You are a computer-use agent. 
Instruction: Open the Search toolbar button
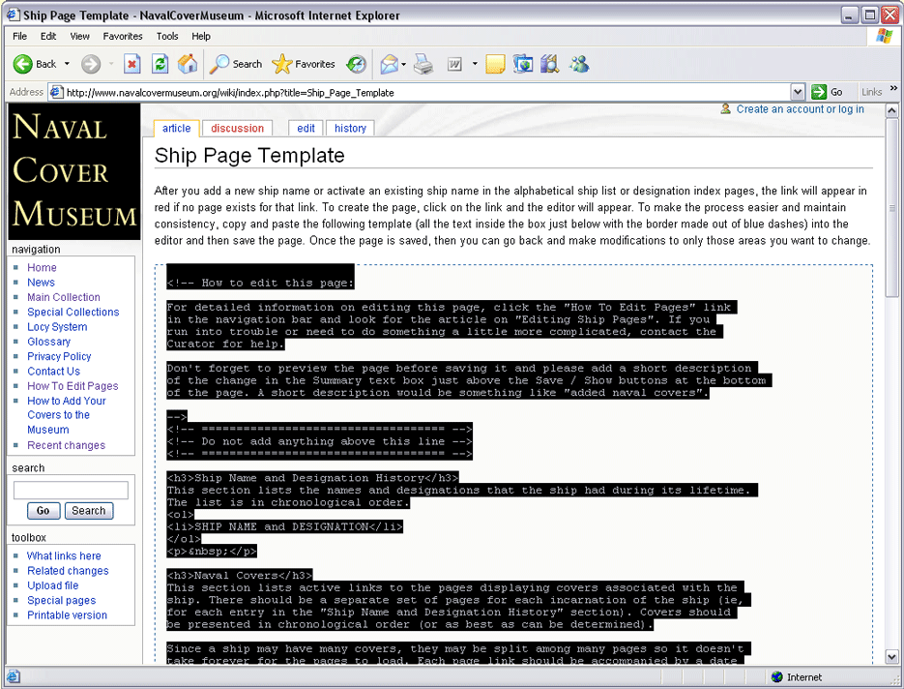pos(237,64)
